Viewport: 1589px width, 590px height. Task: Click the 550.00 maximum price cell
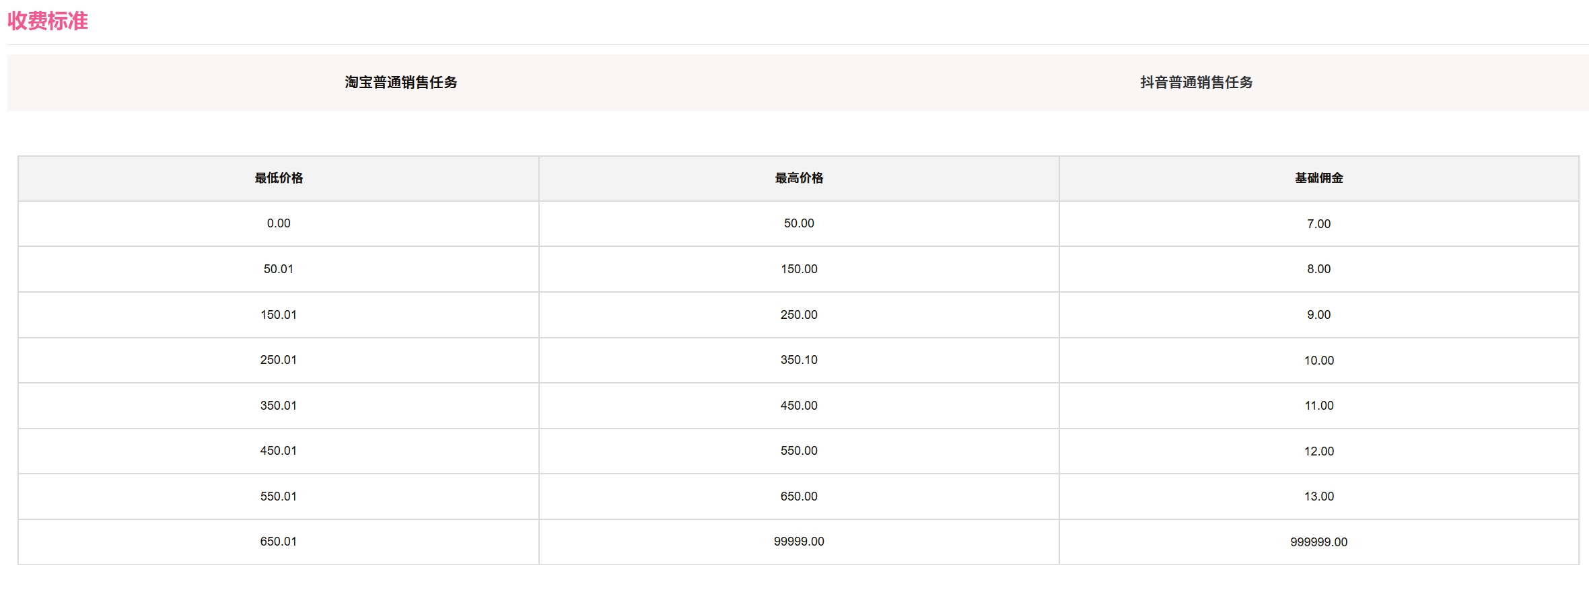(799, 451)
